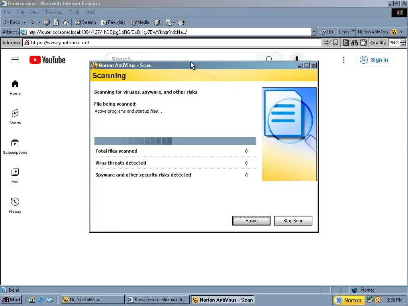The height and width of the screenshot is (306, 408).
Task: Click the YouTube Sign in button
Action: (375, 60)
